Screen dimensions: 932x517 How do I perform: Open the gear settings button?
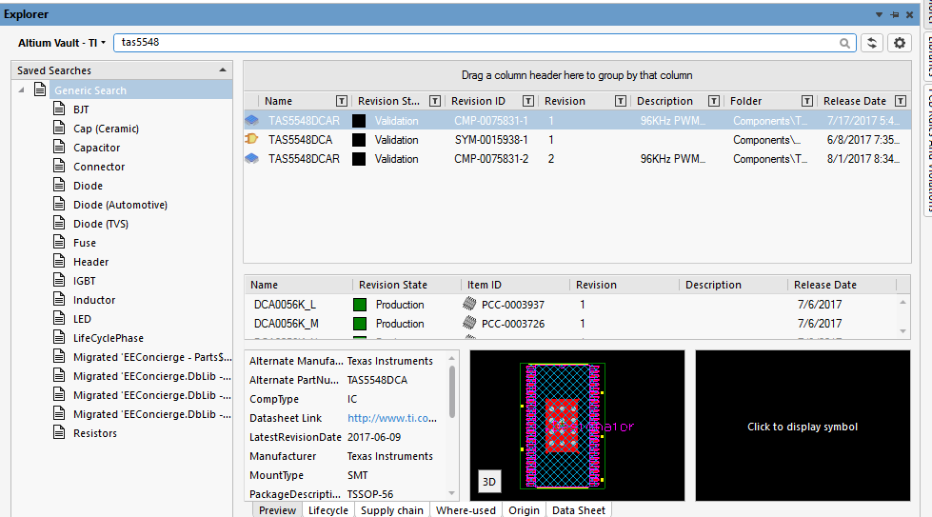pyautogui.click(x=900, y=43)
